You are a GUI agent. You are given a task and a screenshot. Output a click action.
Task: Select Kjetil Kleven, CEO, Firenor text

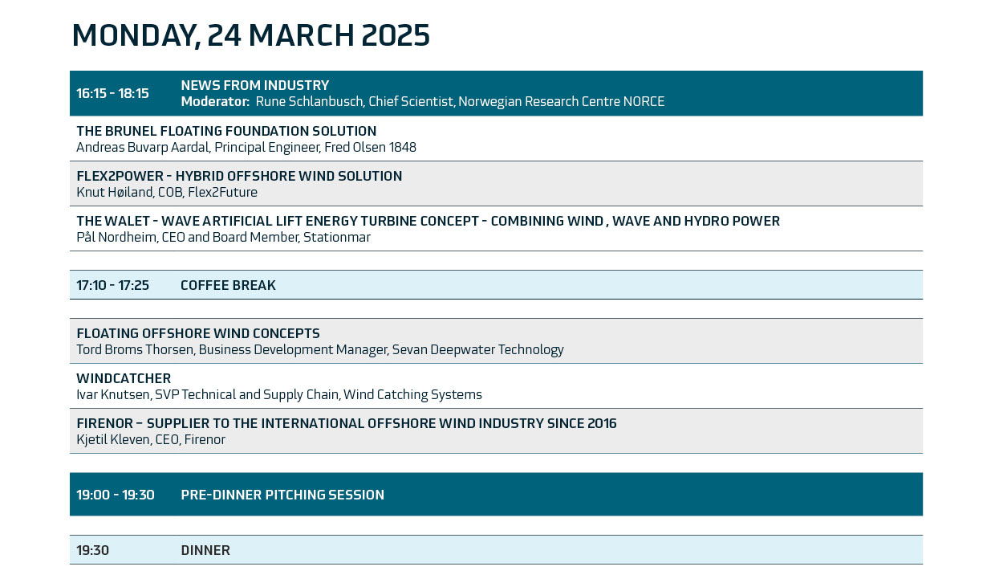point(151,439)
